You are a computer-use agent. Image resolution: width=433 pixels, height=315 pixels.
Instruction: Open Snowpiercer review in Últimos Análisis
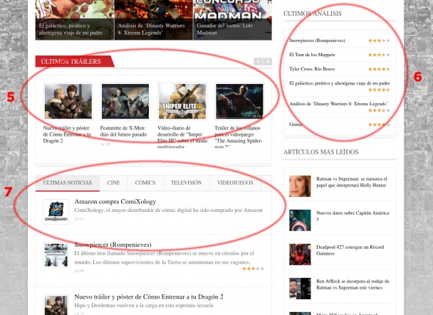(x=317, y=41)
